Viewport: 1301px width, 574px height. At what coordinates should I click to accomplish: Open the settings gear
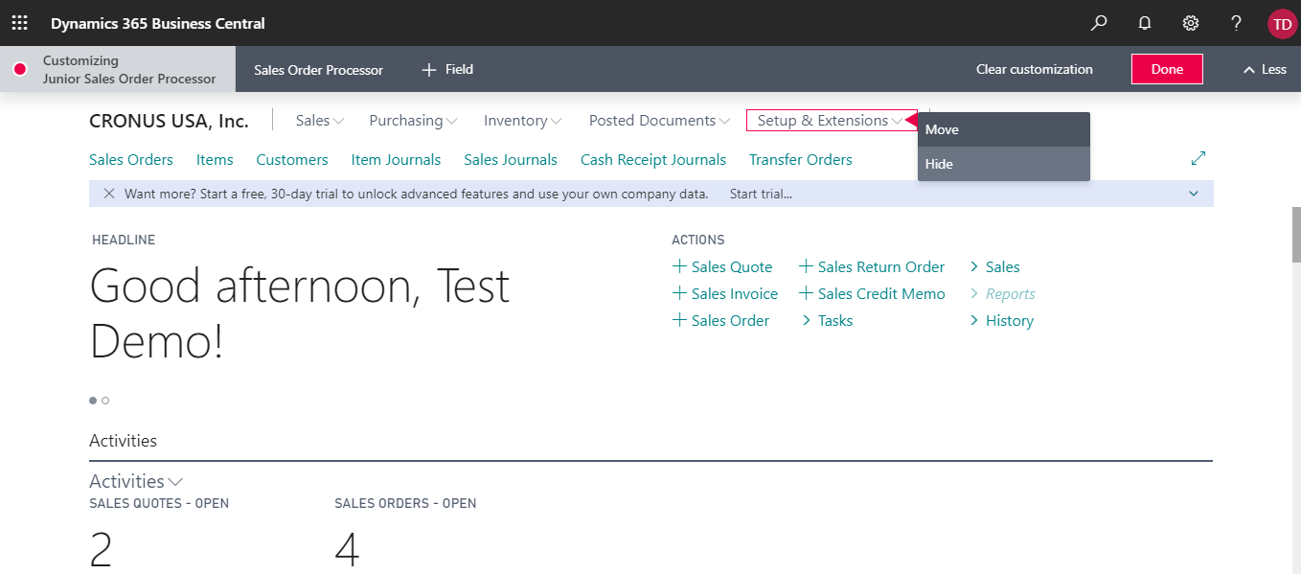(1191, 23)
